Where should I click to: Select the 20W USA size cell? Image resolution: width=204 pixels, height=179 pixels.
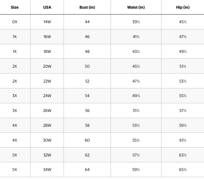pos(47,66)
